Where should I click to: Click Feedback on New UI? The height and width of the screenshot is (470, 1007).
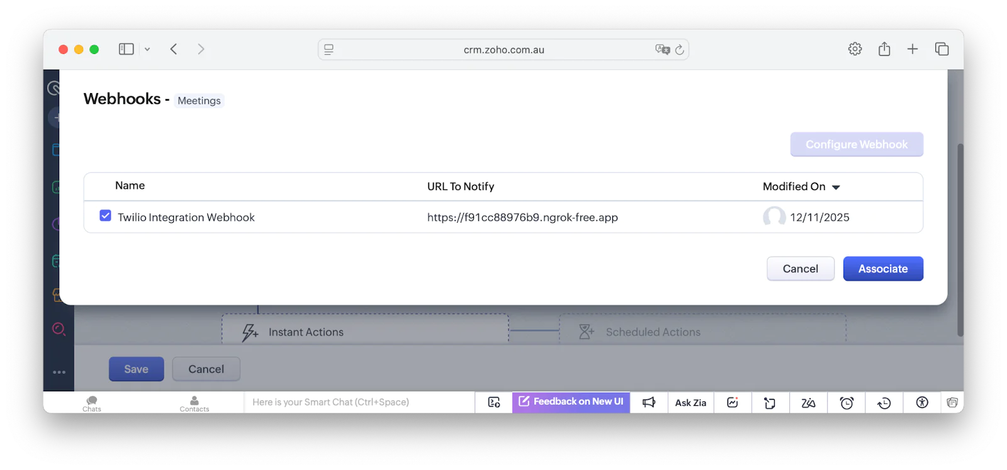tap(571, 401)
